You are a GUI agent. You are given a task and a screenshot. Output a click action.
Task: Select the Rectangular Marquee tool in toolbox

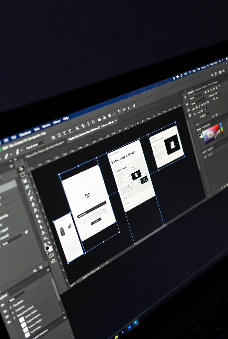22,175
